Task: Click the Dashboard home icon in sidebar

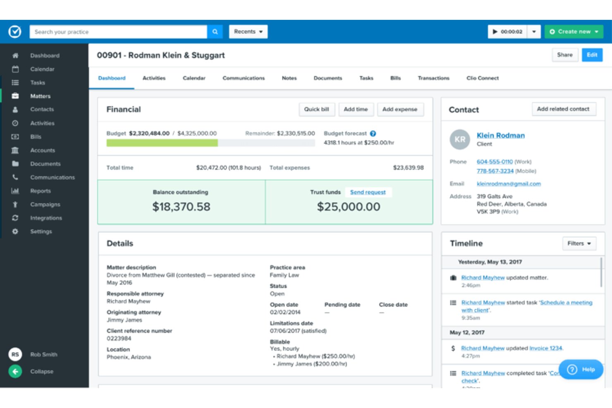Action: pos(15,55)
